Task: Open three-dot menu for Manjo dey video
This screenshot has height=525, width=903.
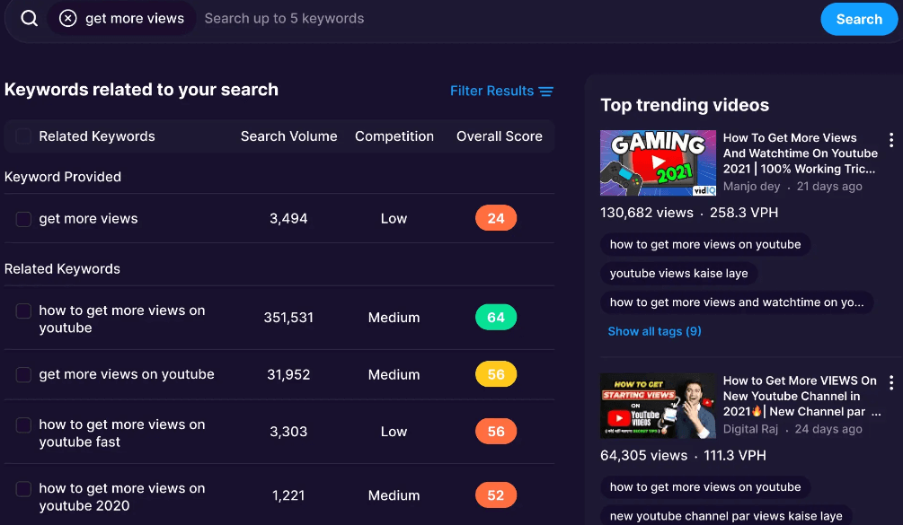Action: click(x=890, y=140)
